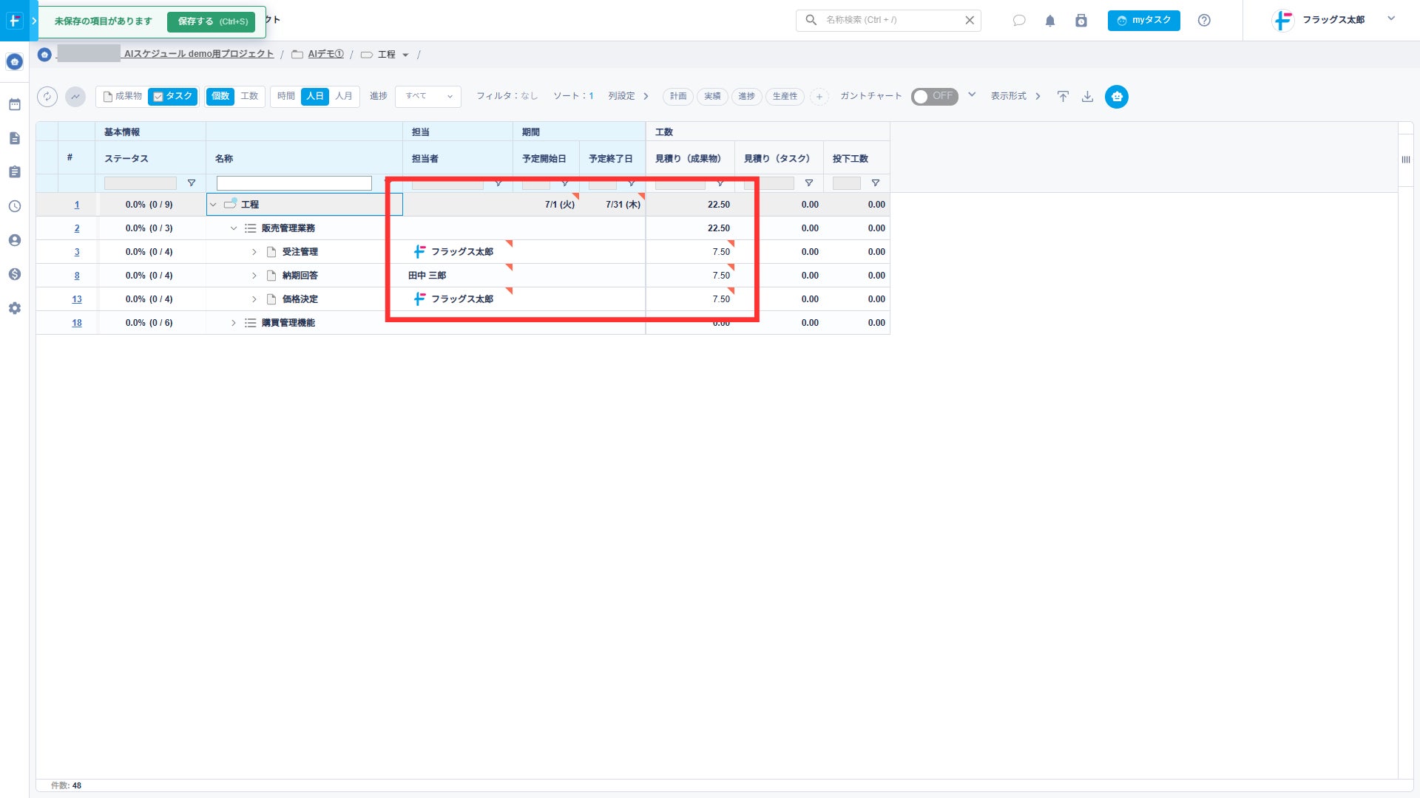Click the 名称 column filter input field
Image resolution: width=1420 pixels, height=798 pixels.
[294, 183]
